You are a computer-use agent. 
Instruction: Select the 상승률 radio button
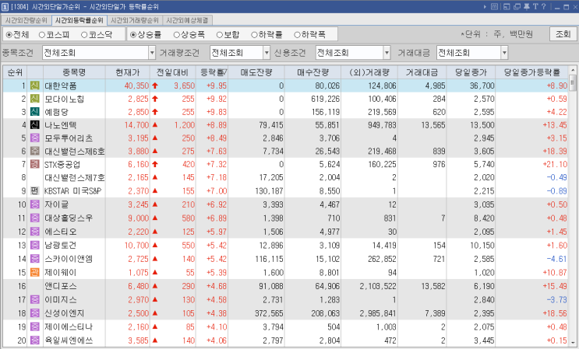point(133,35)
